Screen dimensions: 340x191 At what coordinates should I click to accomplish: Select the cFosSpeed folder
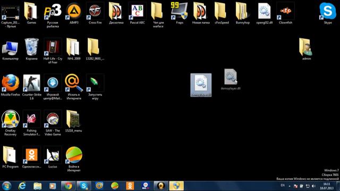tap(222, 13)
